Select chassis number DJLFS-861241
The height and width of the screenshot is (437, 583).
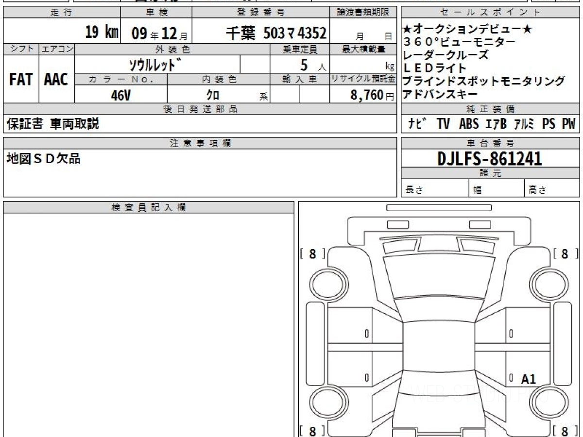(490, 159)
